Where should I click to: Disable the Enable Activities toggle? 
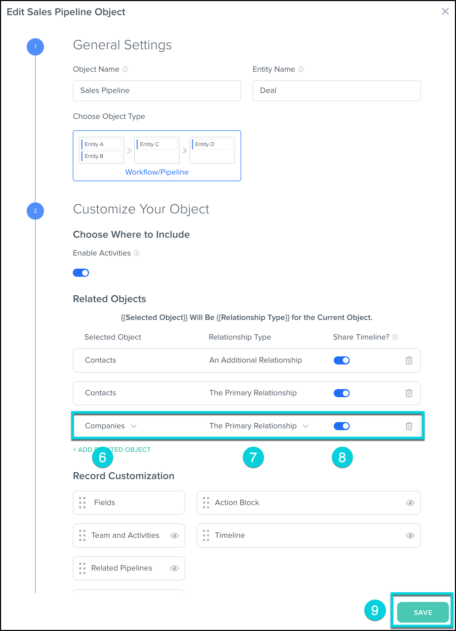[81, 273]
